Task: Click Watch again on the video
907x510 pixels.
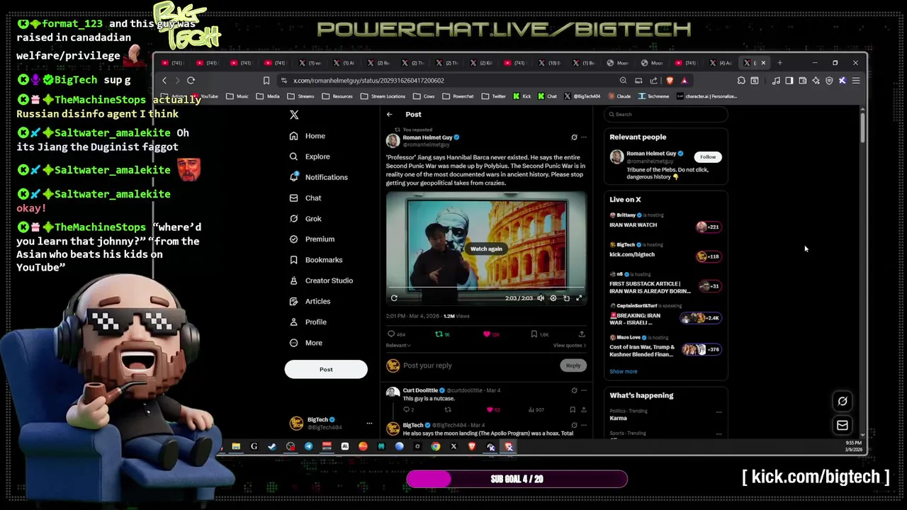Action: pyautogui.click(x=486, y=249)
